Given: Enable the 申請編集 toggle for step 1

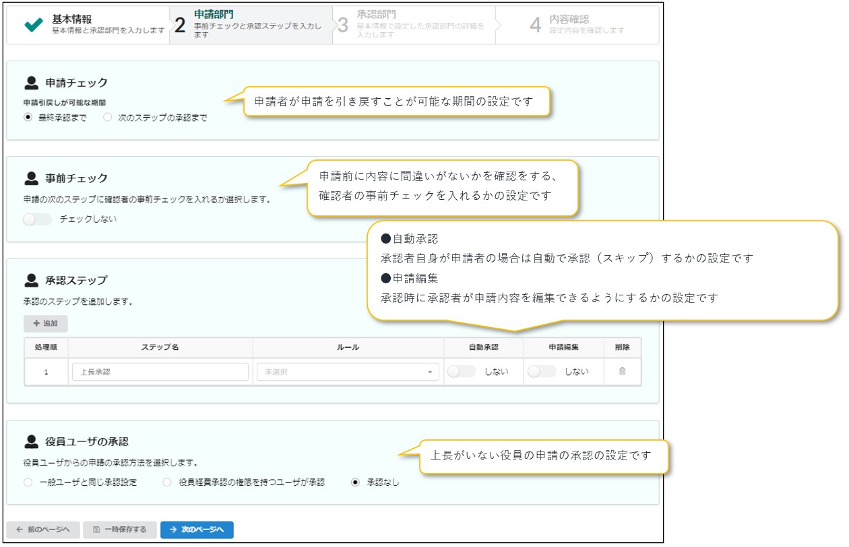Looking at the screenshot, I should (542, 371).
